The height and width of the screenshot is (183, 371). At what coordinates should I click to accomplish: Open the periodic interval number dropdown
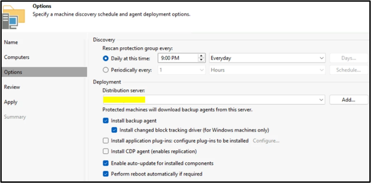pos(181,70)
